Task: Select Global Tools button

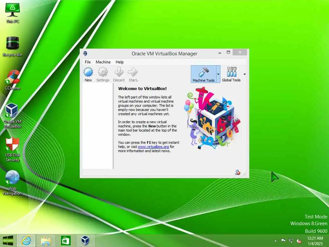Action: pos(231,74)
